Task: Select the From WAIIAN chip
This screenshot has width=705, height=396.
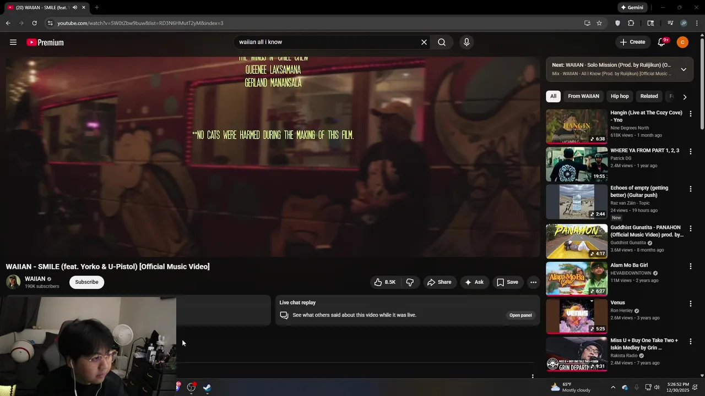Action: [583, 96]
